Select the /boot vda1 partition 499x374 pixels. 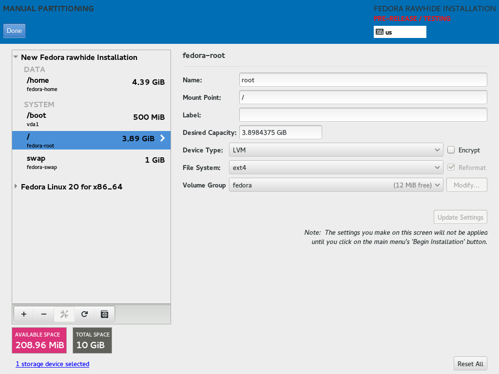[x=91, y=119]
